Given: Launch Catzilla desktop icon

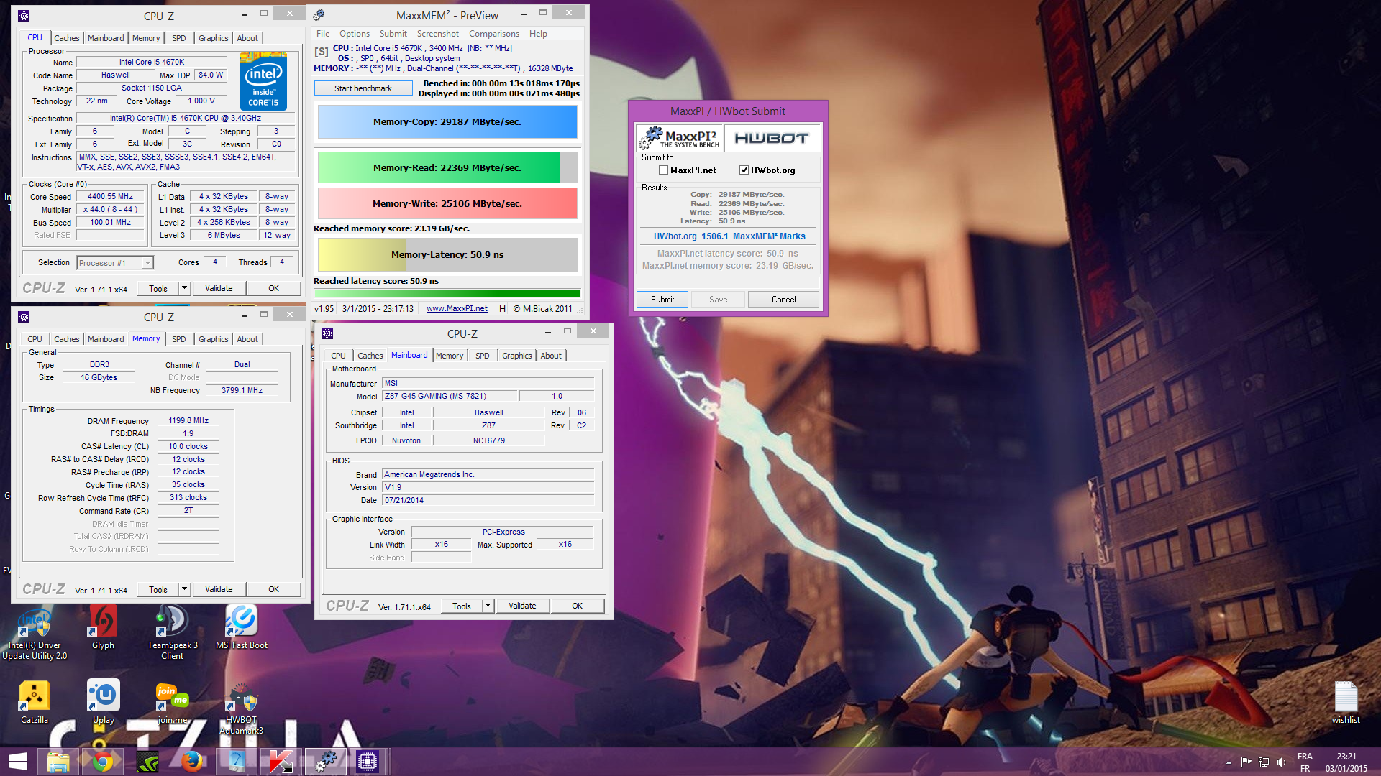Looking at the screenshot, I should click(34, 702).
